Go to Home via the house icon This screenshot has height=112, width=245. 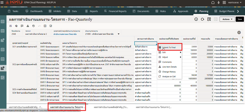(213, 3)
